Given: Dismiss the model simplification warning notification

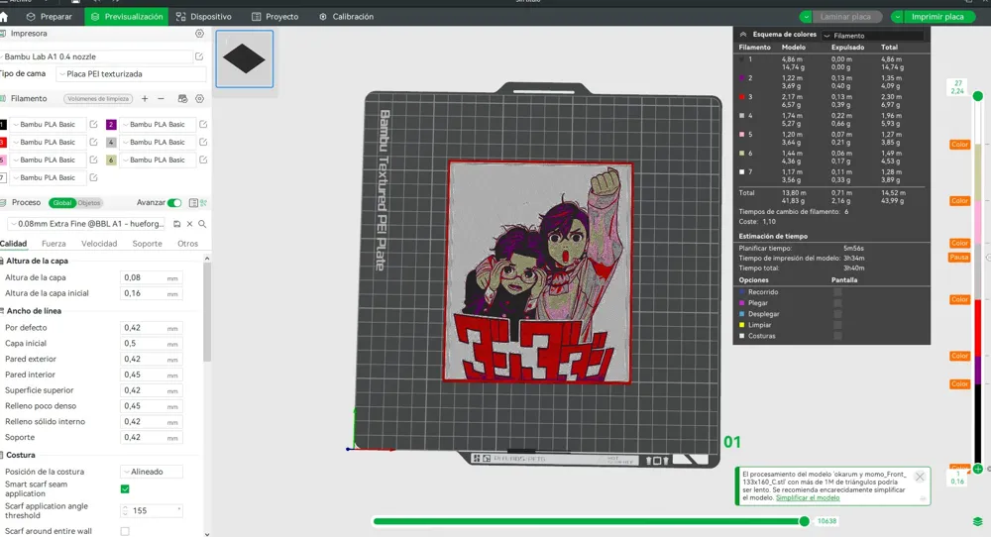Looking at the screenshot, I should 920,477.
